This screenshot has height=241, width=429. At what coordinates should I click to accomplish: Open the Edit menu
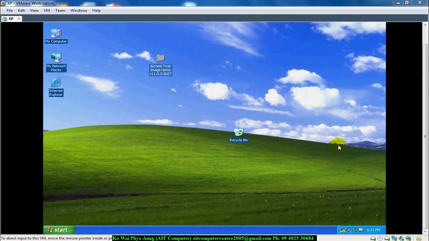(x=21, y=10)
